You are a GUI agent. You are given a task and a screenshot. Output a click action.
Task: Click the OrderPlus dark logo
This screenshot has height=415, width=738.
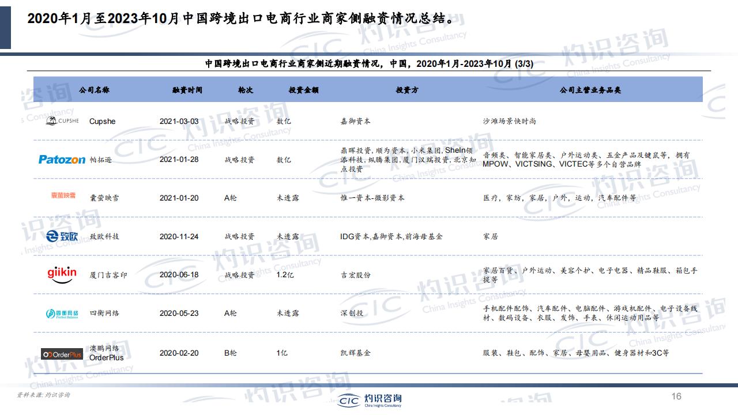point(62,354)
